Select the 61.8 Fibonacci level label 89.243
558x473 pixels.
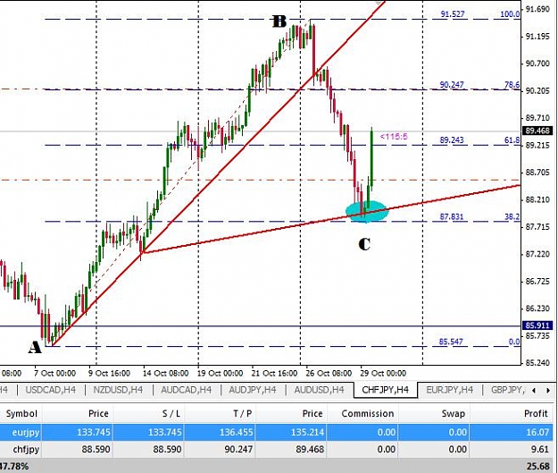point(452,140)
